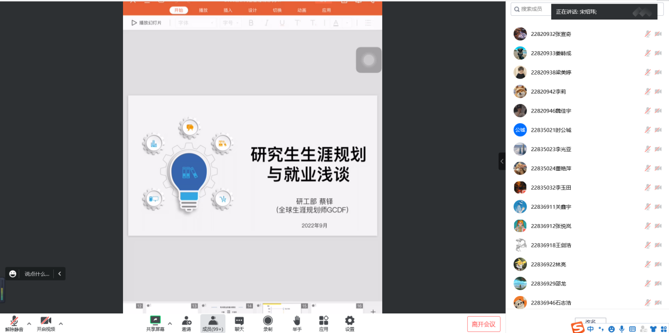
Task: Start recording with the 录制 icon
Action: [268, 320]
